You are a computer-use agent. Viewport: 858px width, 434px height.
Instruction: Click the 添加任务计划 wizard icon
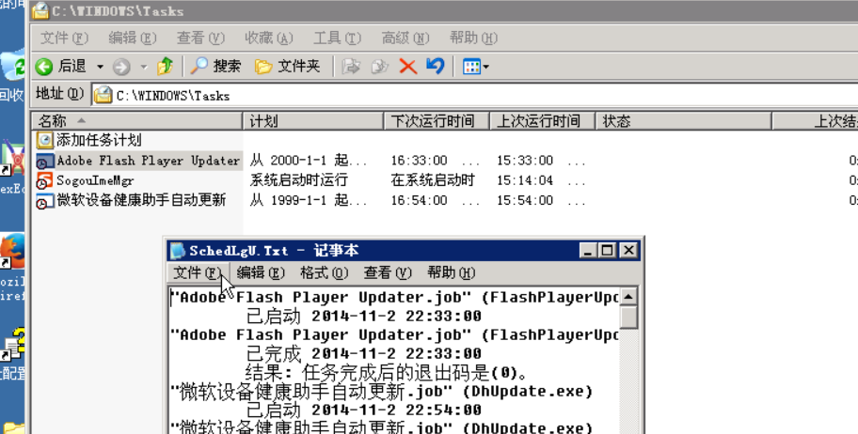pos(45,140)
